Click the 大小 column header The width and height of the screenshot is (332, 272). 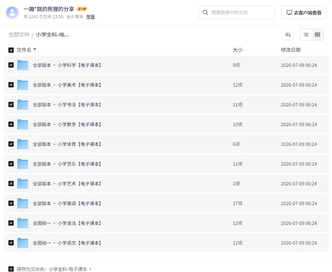(x=237, y=50)
